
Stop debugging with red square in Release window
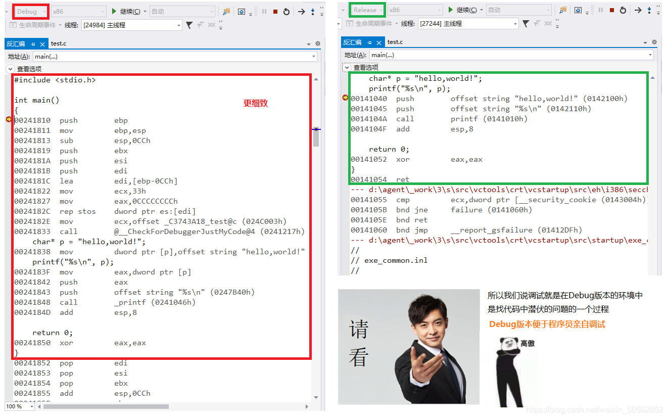point(612,10)
